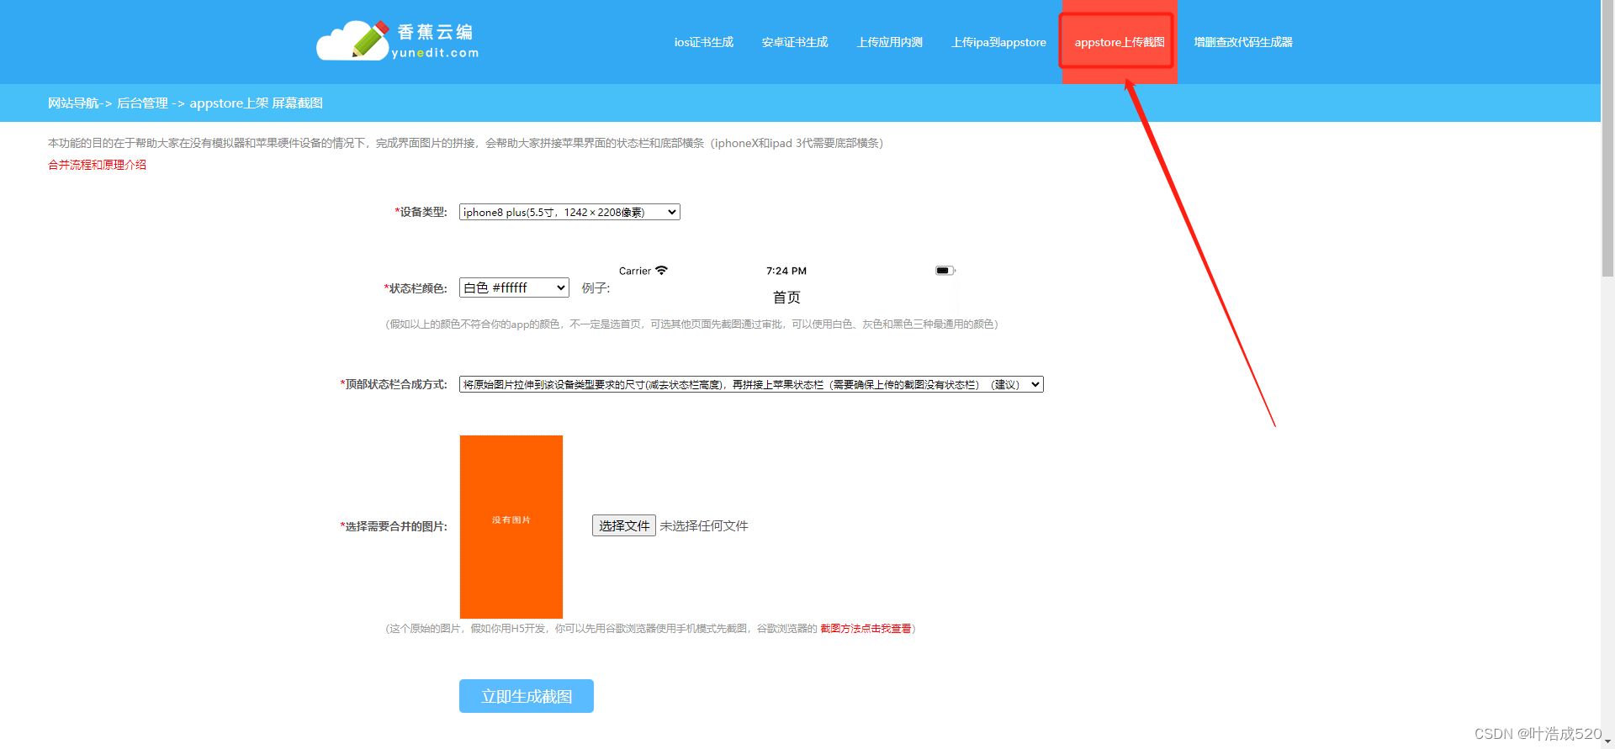This screenshot has height=749, width=1615.
Task: Click the wifi icon in example status bar
Action: point(661,270)
